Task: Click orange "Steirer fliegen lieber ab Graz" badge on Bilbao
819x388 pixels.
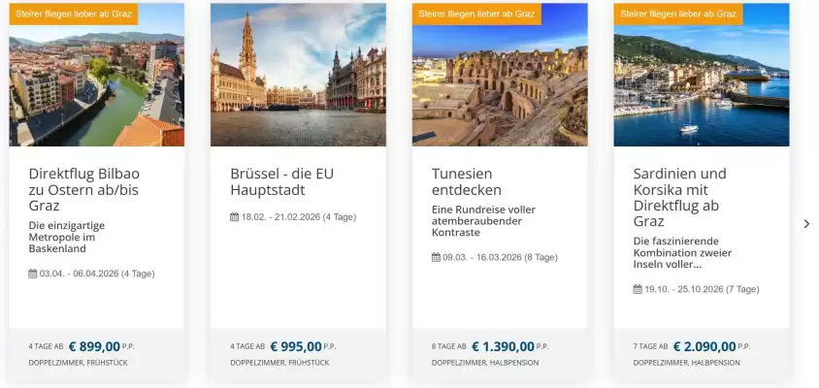Action: [x=74, y=14]
